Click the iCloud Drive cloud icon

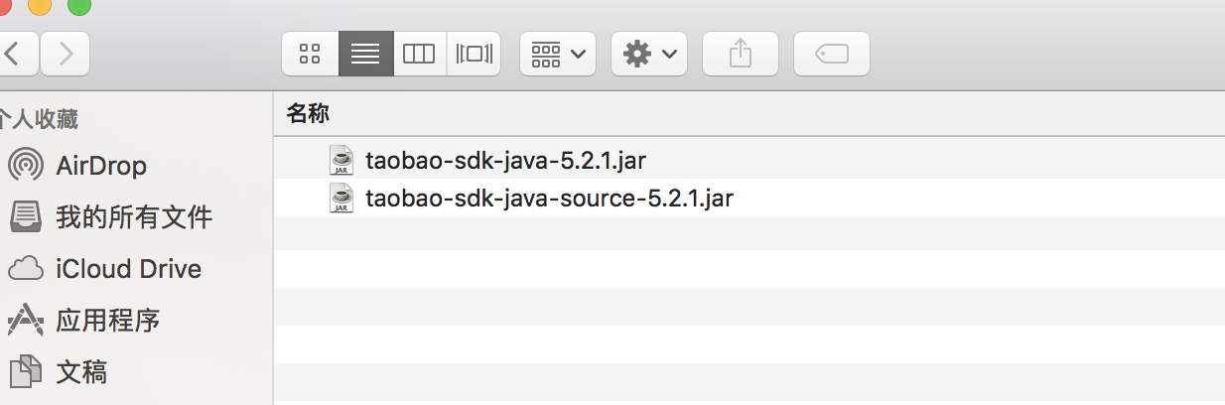27,269
